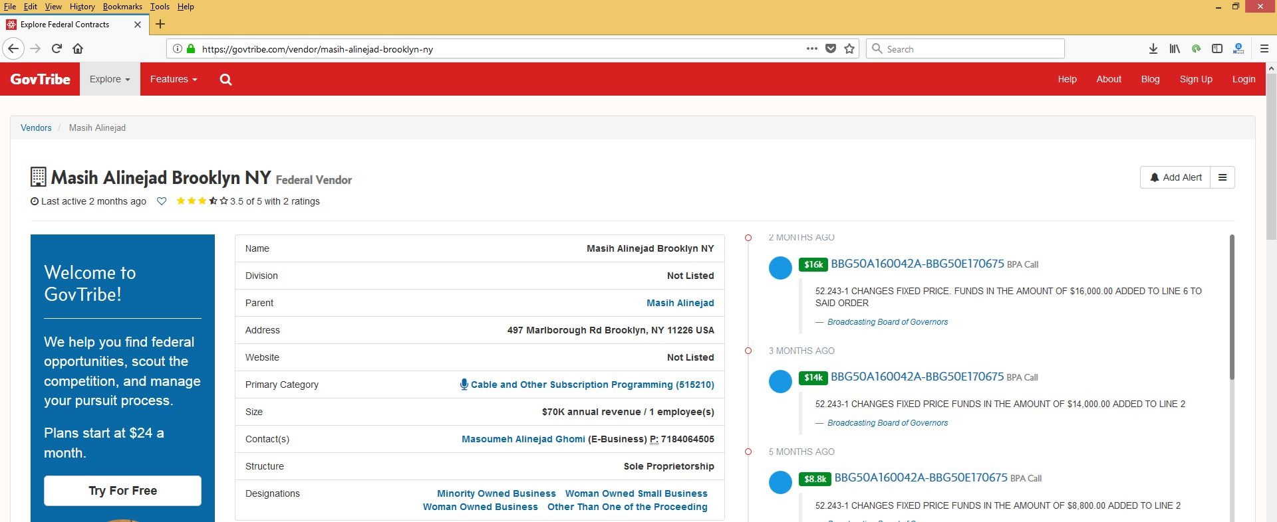The width and height of the screenshot is (1277, 522).
Task: Open the GovTribe Help link
Action: pos(1067,79)
